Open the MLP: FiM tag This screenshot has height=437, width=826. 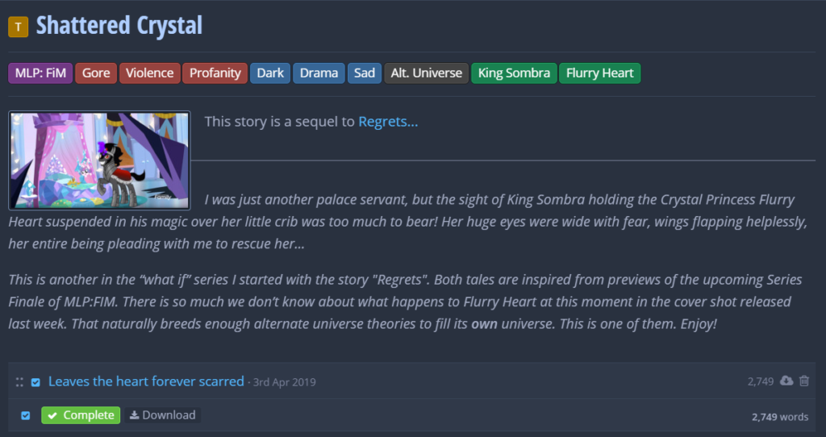[40, 73]
